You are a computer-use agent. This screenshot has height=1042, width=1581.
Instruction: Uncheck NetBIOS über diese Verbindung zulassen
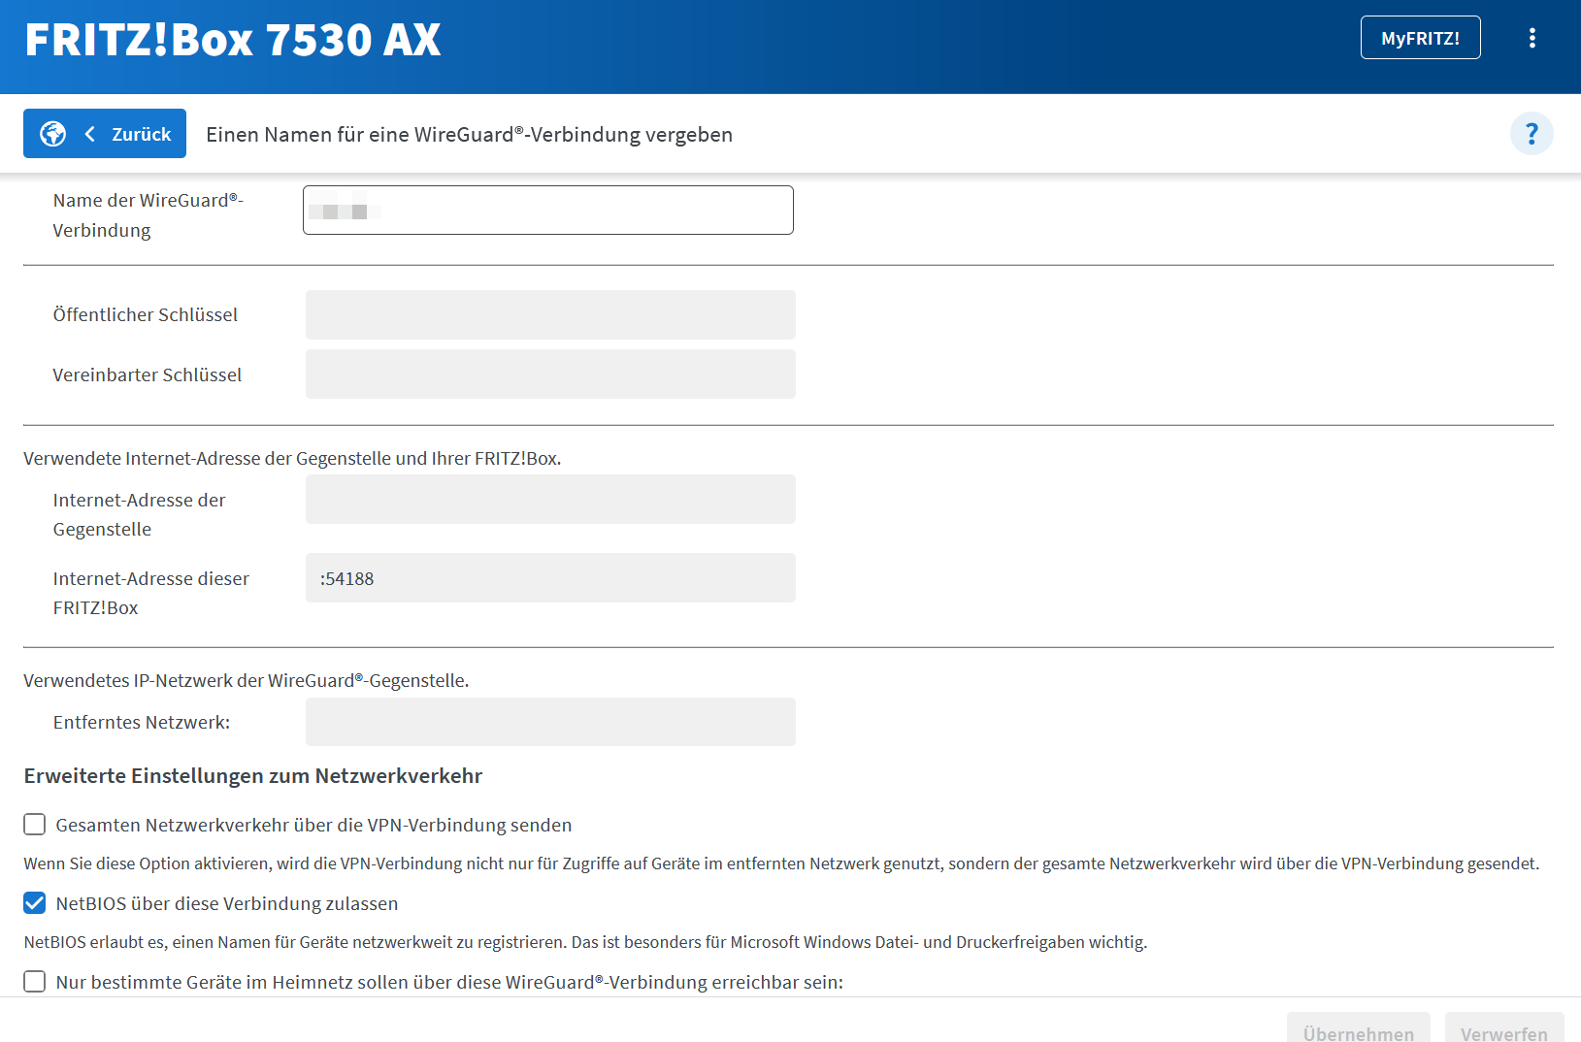point(35,903)
